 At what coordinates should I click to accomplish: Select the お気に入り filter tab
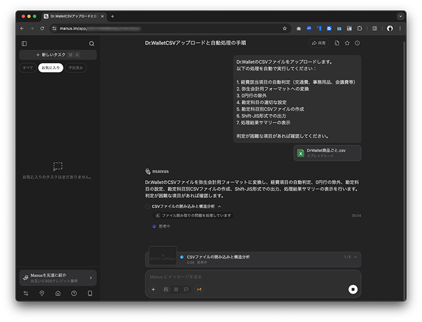(51, 68)
